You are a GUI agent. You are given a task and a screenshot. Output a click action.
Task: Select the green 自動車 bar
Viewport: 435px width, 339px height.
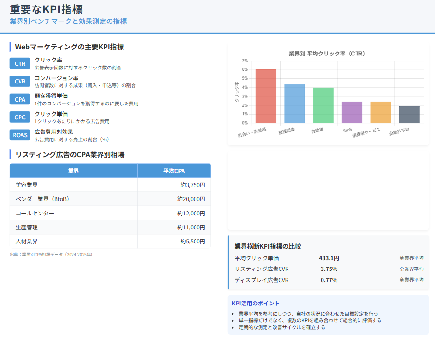[323, 105]
